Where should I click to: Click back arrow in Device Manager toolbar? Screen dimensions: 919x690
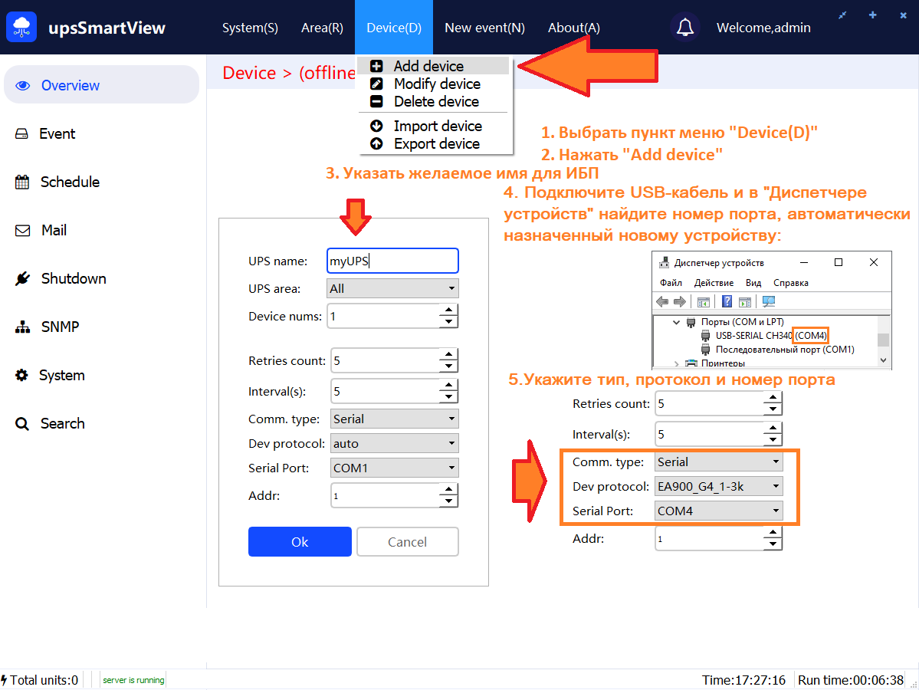coord(662,301)
